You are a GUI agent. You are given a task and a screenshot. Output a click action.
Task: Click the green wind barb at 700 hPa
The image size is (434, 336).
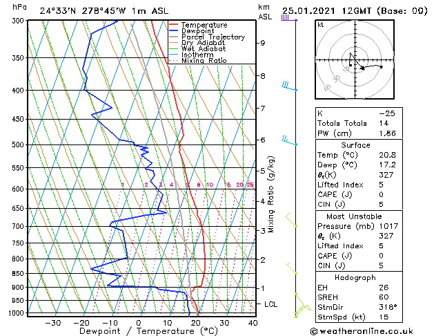(291, 220)
